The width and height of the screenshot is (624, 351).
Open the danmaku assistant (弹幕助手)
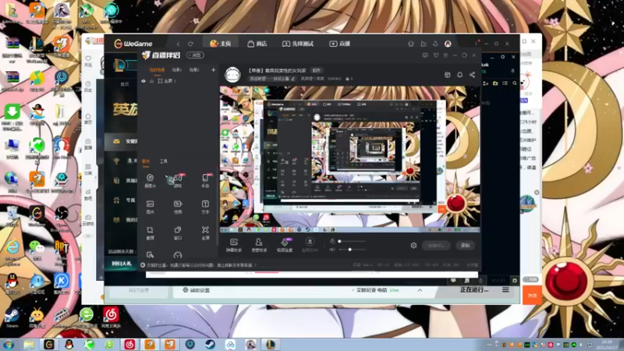(234, 245)
